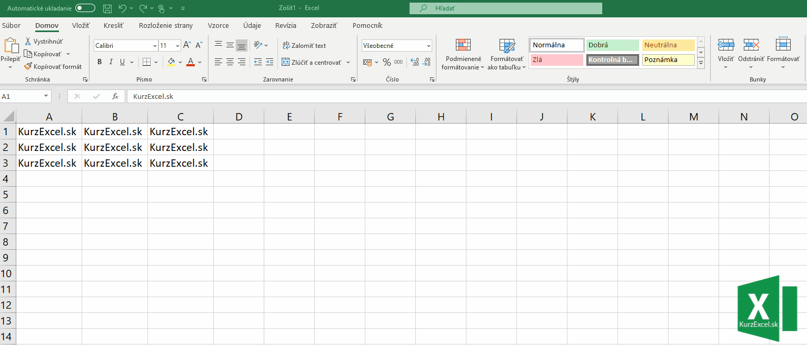Align cell text right

(x=242, y=62)
